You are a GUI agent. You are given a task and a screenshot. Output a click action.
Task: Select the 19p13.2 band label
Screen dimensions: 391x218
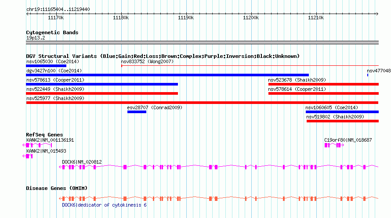[36, 38]
